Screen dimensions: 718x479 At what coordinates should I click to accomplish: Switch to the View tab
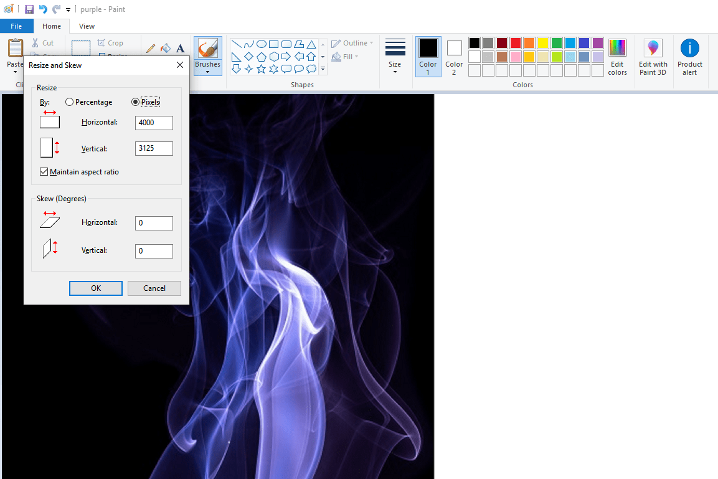(x=86, y=26)
